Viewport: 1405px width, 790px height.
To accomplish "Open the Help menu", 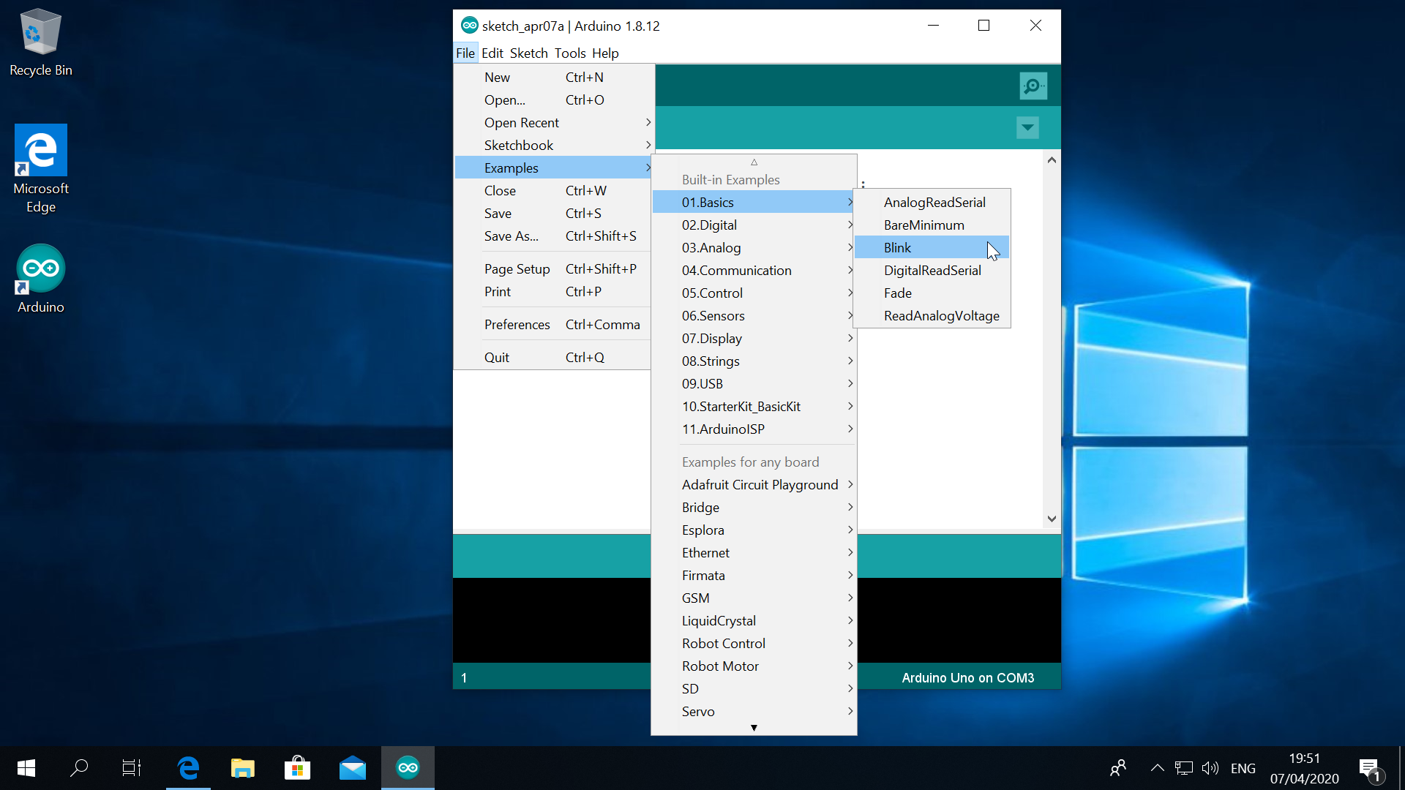I will [x=605, y=53].
